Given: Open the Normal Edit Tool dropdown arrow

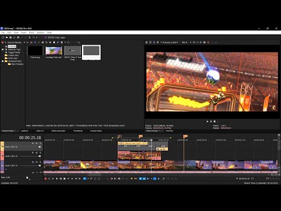Looking at the screenshot, I should (x=88, y=179).
